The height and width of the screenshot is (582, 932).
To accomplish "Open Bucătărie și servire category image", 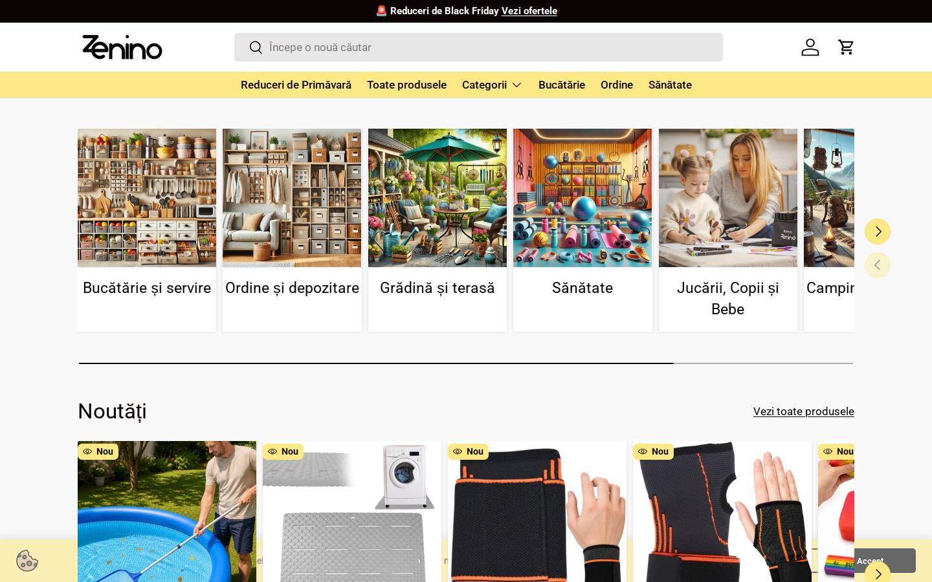I will (147, 198).
